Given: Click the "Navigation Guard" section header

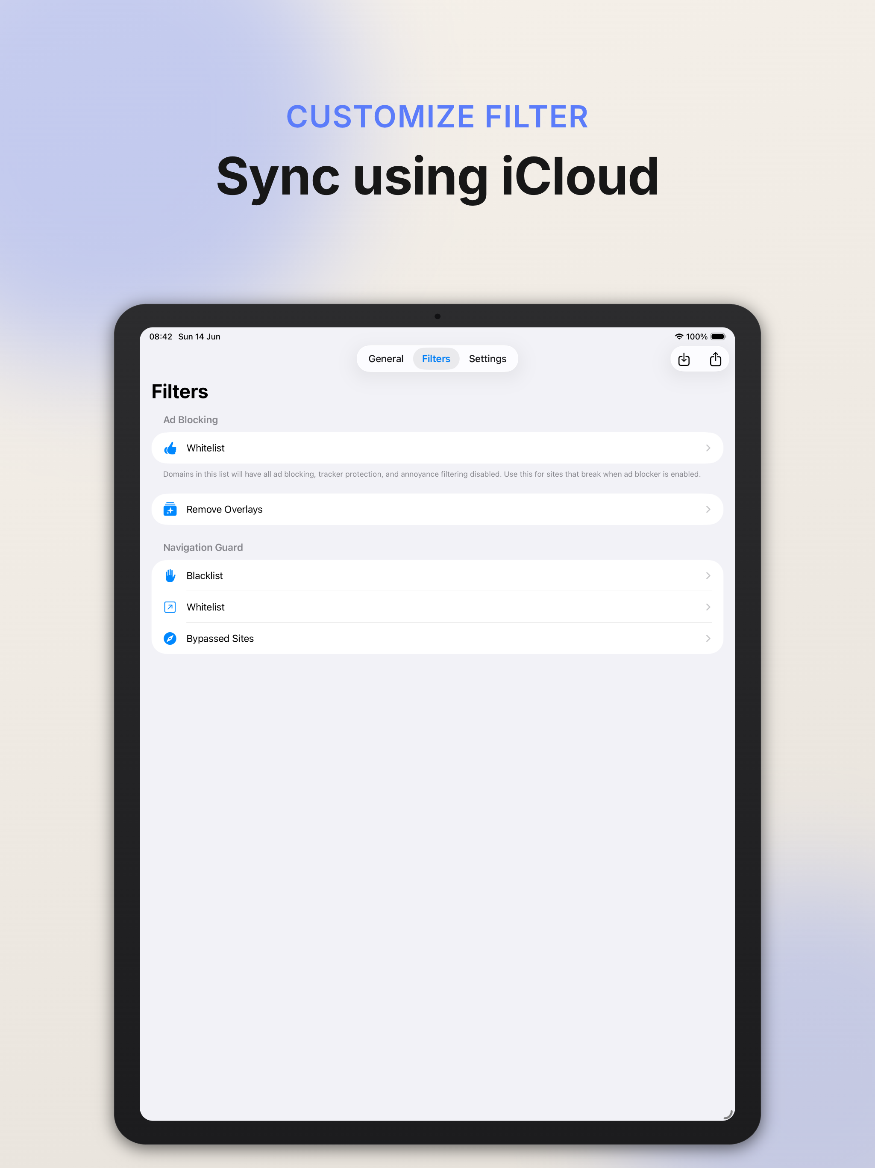Looking at the screenshot, I should pos(203,548).
